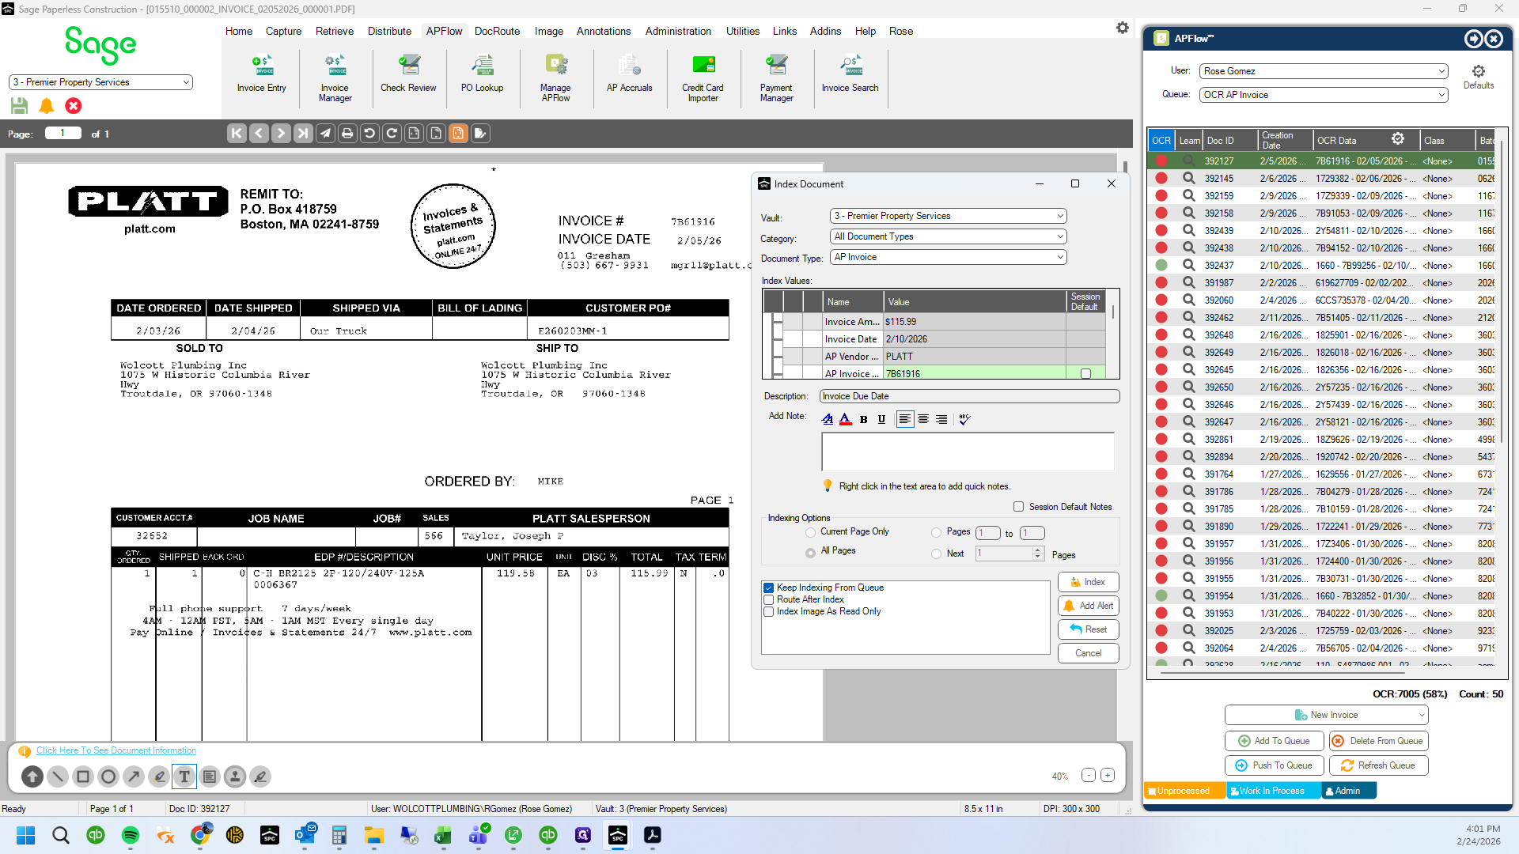Switch to the Work In Process tab

click(x=1273, y=791)
